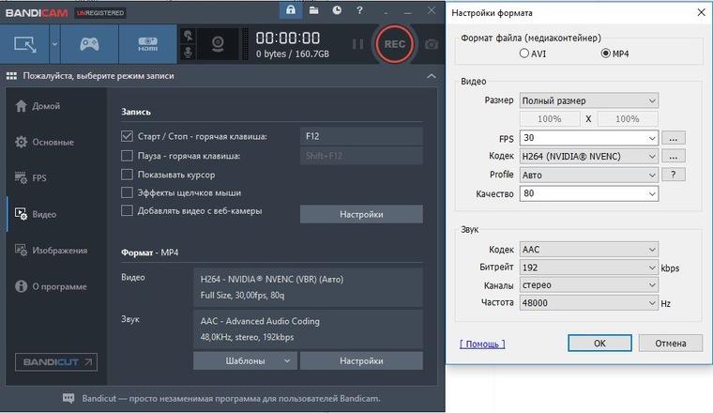
Task: Select the AVI container radio button
Action: (x=524, y=54)
